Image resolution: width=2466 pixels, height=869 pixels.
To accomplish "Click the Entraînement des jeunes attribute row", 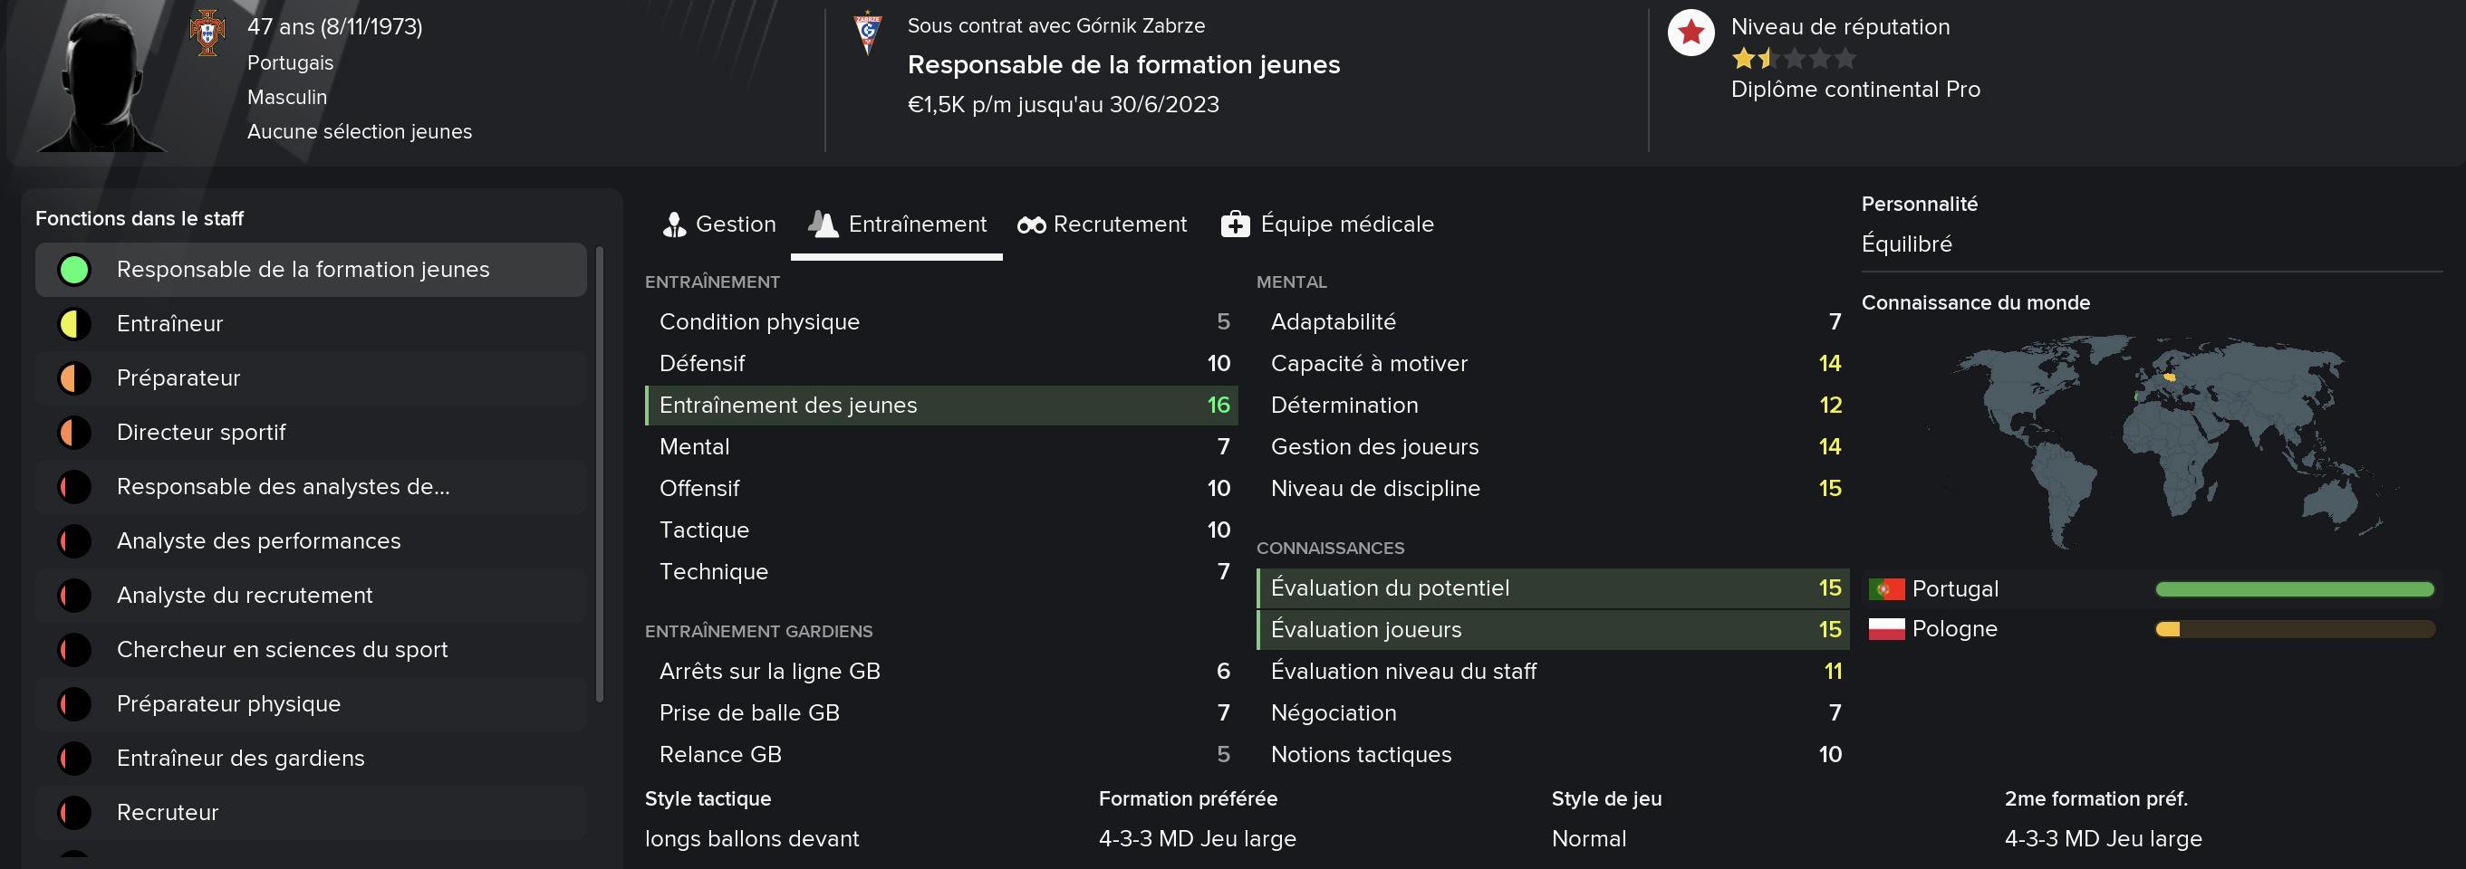I will [942, 406].
